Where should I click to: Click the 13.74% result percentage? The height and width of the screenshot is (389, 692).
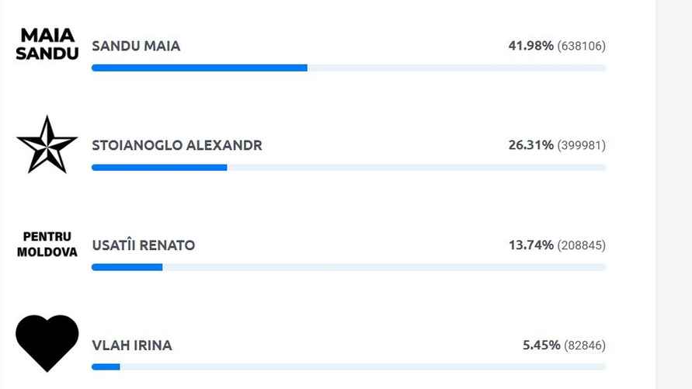click(x=531, y=245)
